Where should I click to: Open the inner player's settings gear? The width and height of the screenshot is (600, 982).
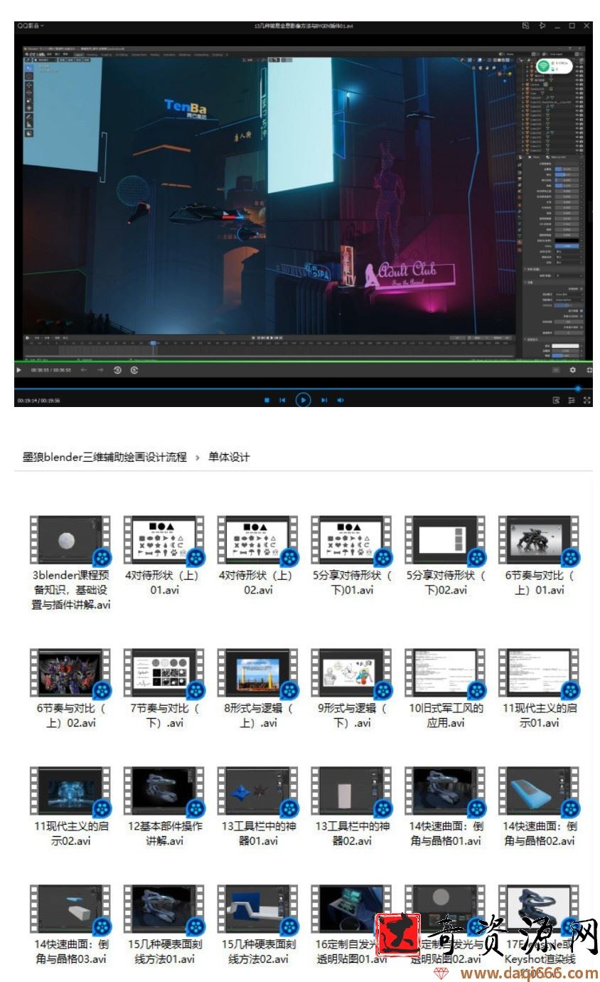pyautogui.click(x=573, y=370)
